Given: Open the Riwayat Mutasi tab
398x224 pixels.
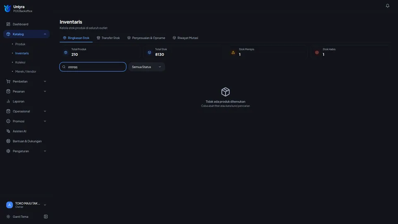Looking at the screenshot, I should point(185,38).
